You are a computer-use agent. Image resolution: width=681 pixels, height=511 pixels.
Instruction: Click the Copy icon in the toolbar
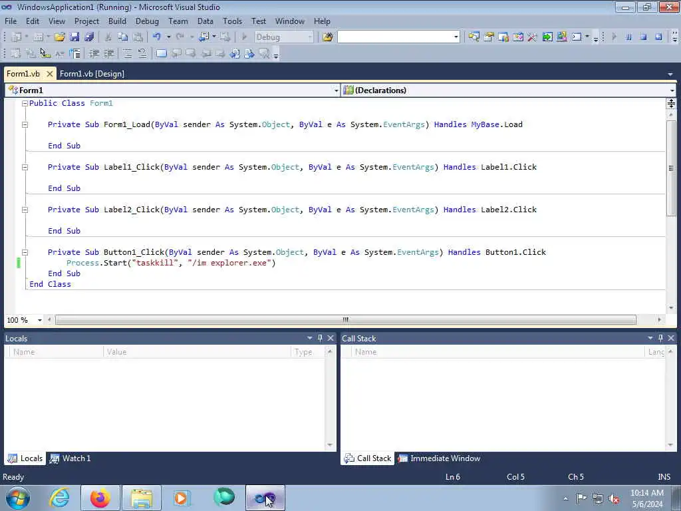coord(123,37)
